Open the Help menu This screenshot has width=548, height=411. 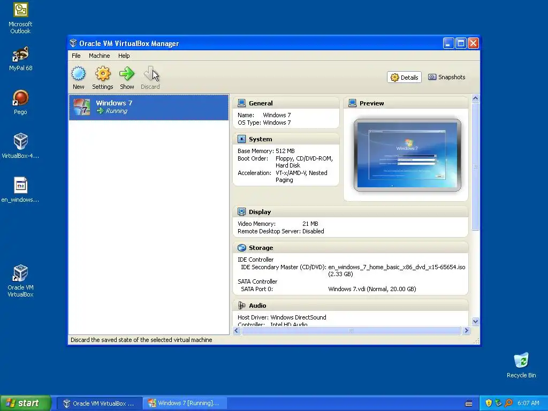[124, 56]
